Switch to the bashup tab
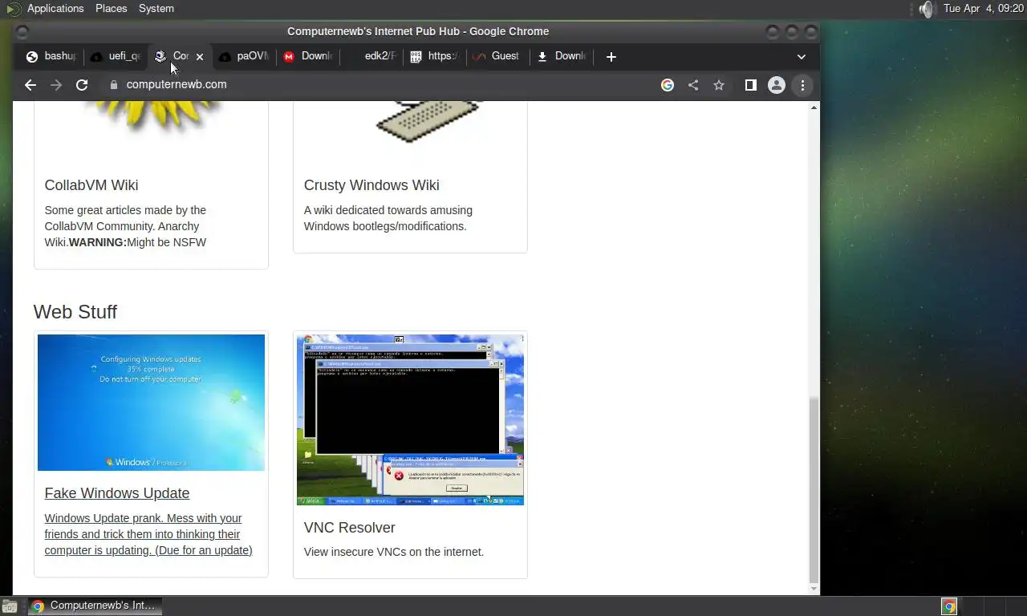 click(52, 56)
